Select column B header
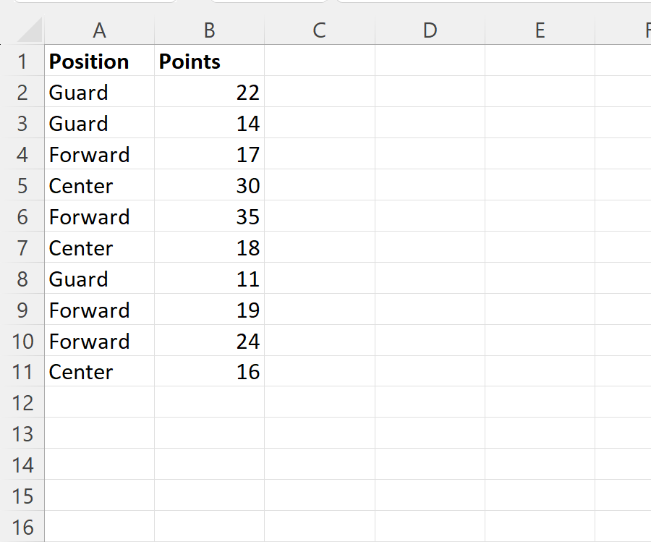This screenshot has width=651, height=542. (x=209, y=30)
